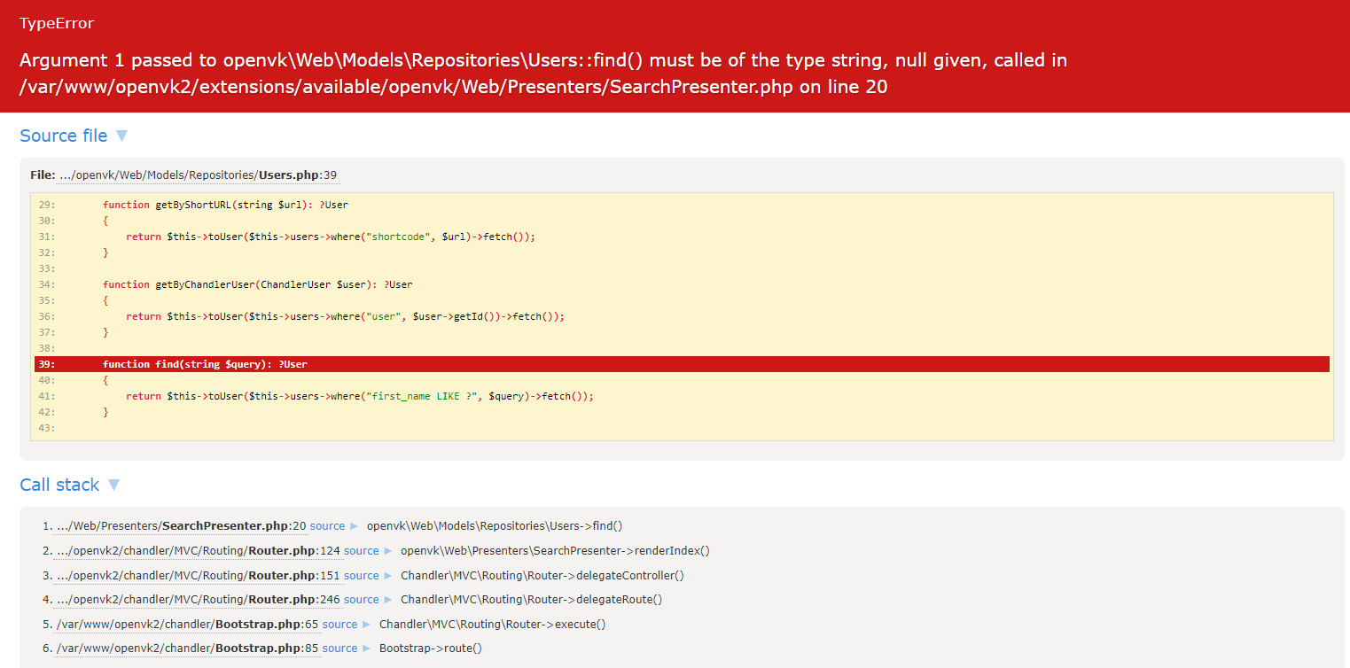Image resolution: width=1350 pixels, height=668 pixels.
Task: Open Router.php:124 file path link
Action: pos(198,551)
